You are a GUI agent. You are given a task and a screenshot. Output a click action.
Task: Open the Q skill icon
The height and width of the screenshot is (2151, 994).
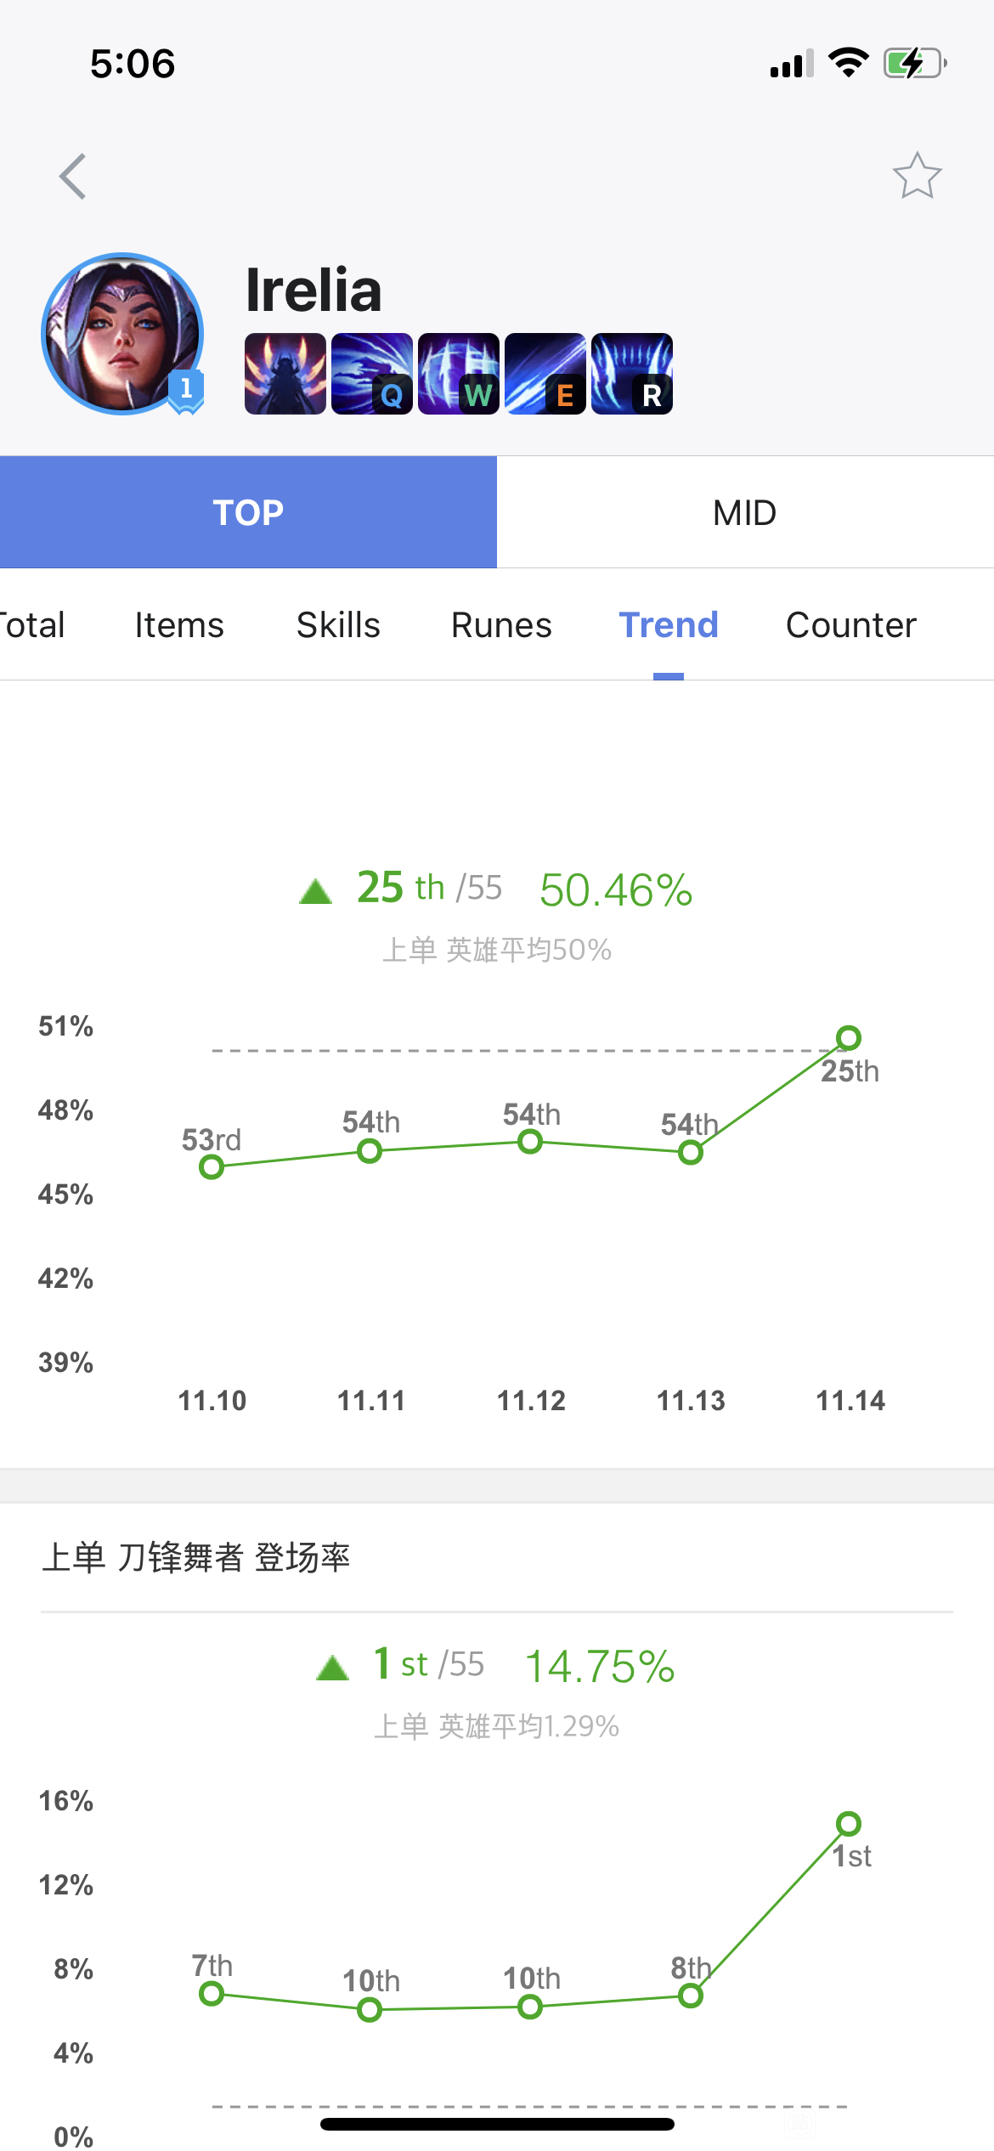[372, 374]
